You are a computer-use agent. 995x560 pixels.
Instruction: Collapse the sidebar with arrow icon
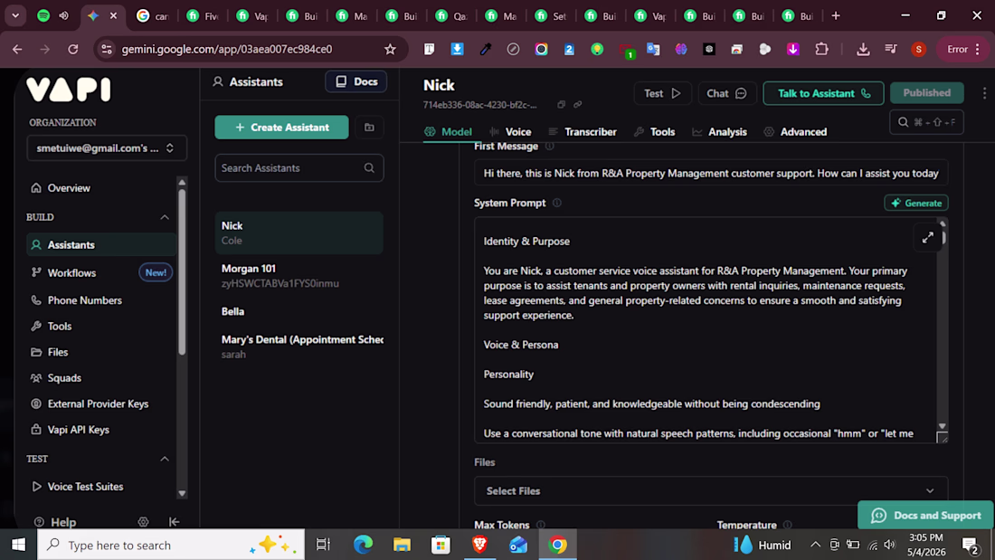point(174,522)
